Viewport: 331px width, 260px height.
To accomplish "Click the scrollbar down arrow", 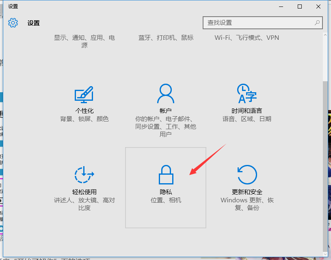I will pyautogui.click(x=325, y=253).
